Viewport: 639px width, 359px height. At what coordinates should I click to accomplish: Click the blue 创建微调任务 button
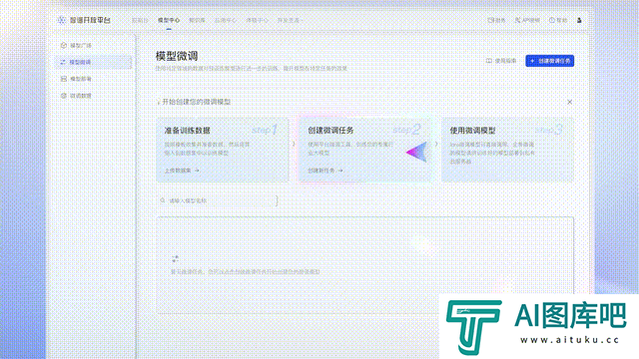[x=550, y=61]
